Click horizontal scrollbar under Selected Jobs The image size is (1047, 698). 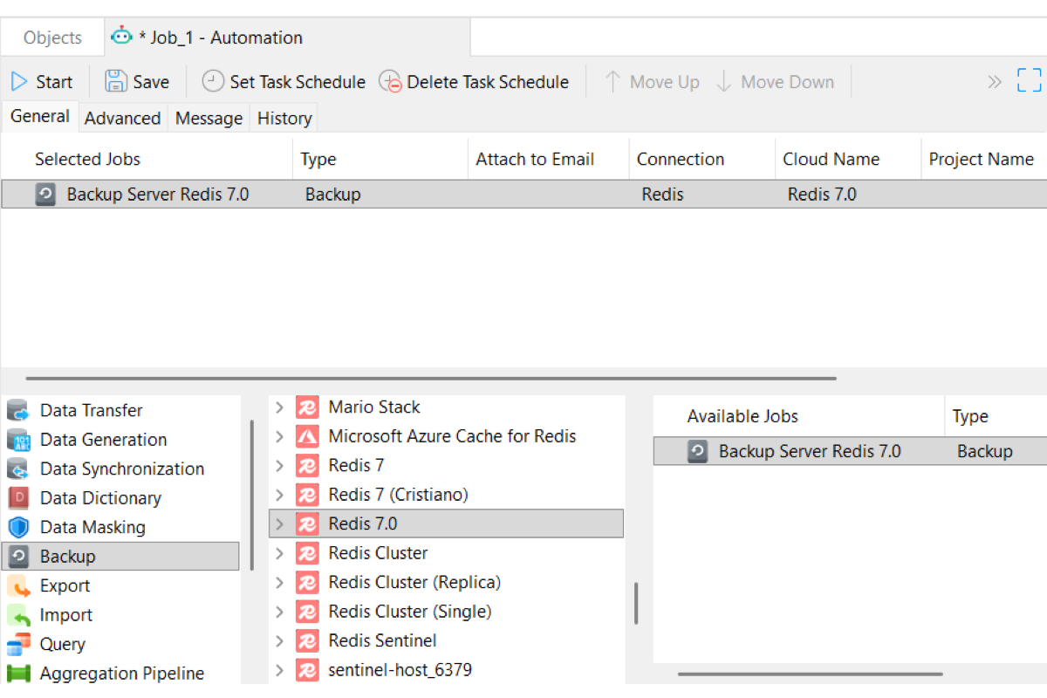[431, 379]
